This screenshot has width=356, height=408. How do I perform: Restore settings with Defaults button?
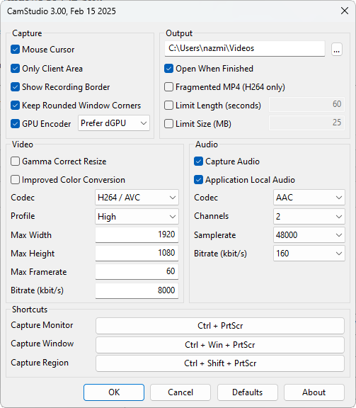[x=248, y=392]
